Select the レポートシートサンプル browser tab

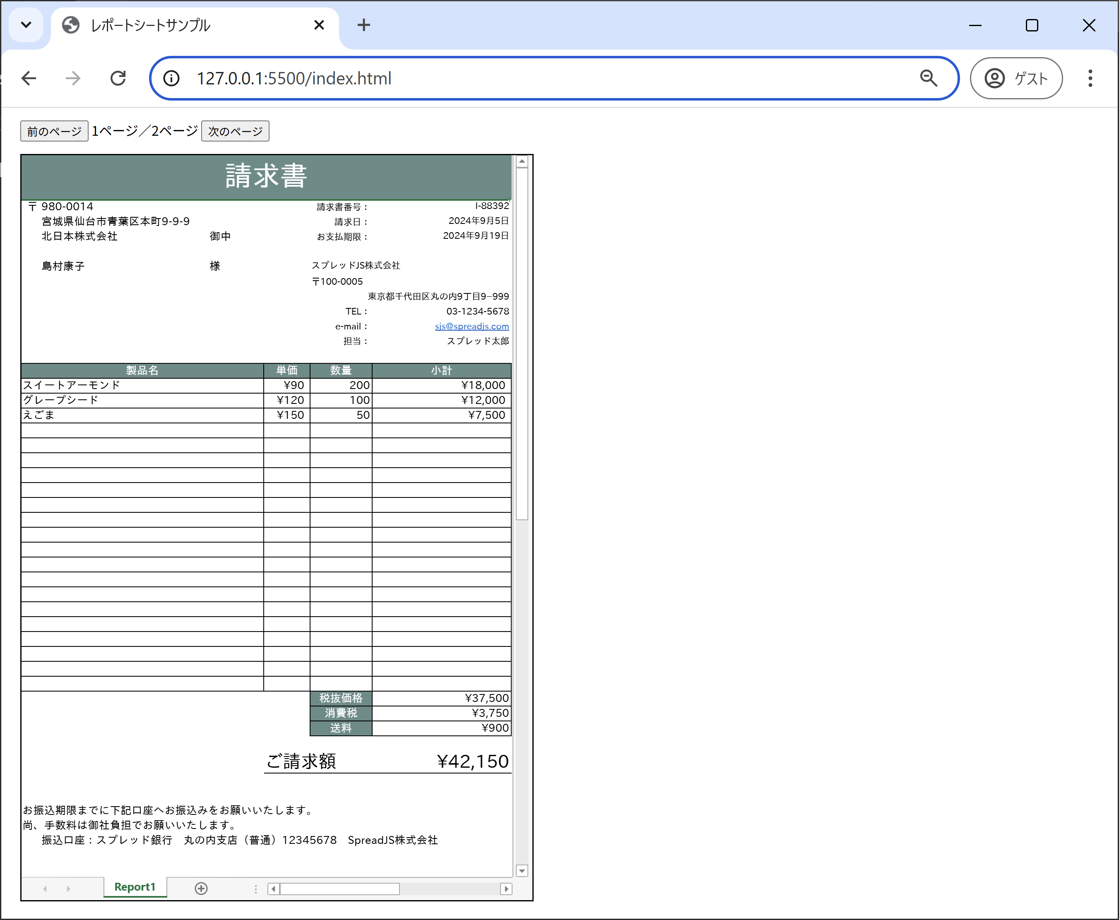(x=195, y=25)
